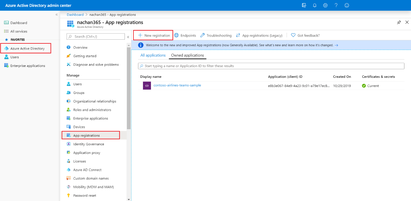411x201 pixels.
Task: Open the notifications bell icon
Action: (315, 5)
